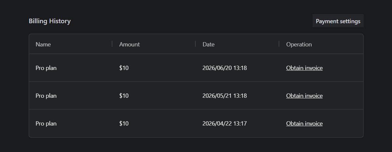Obtain invoice for 2026/05/21 payment
Viewport: 392px width, 152px height.
(x=304, y=96)
